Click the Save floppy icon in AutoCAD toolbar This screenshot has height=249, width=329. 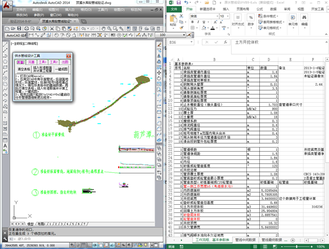19,28
